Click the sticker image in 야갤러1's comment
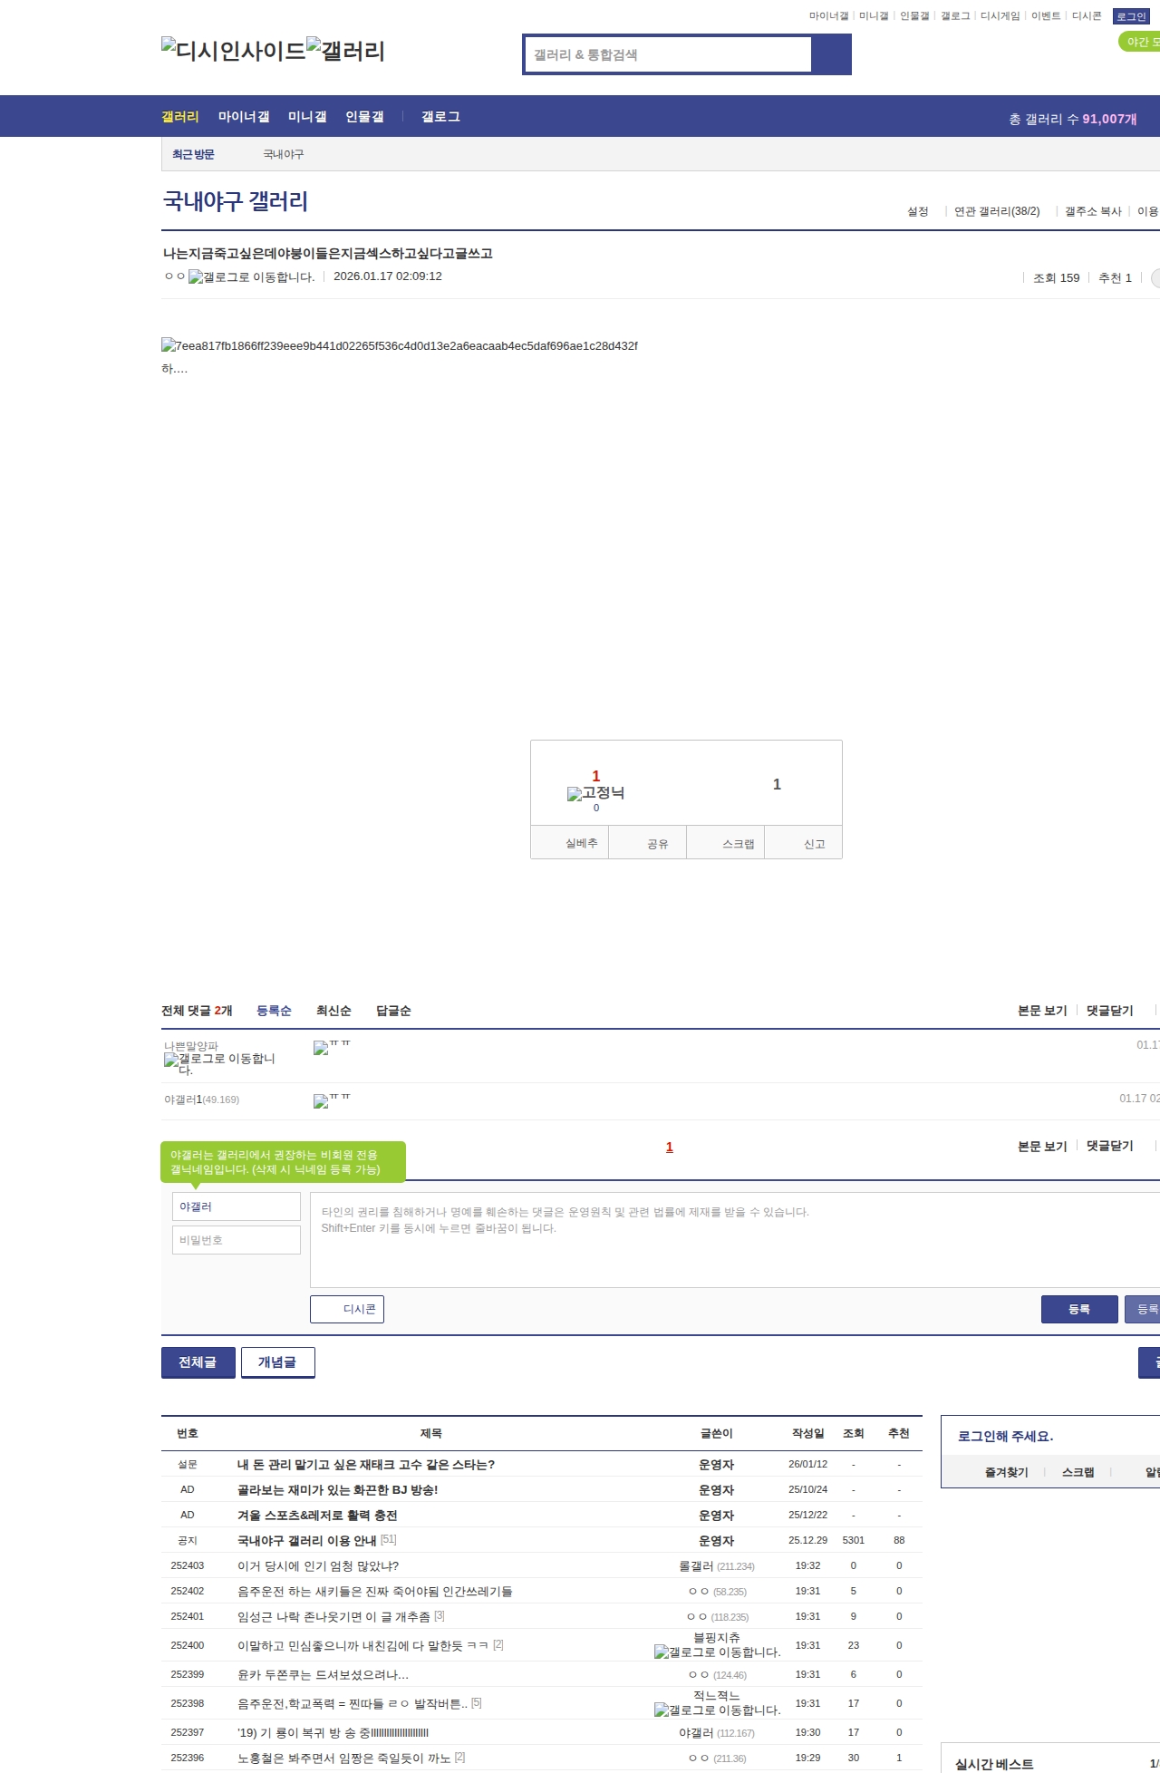Viewport: 1160px width, 1773px height. coord(332,1101)
